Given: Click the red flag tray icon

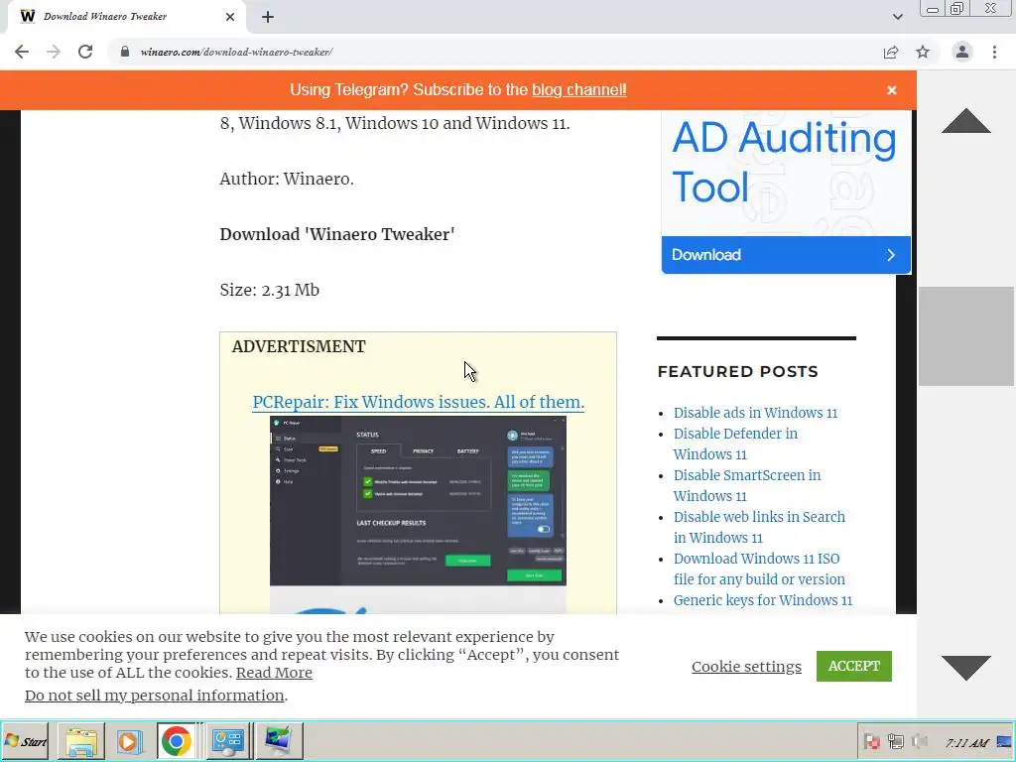Looking at the screenshot, I should [x=871, y=742].
